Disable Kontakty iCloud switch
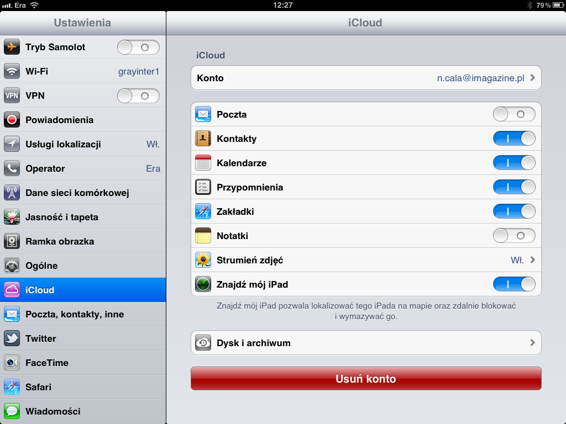Screen dimensions: 566x424 coord(514,139)
